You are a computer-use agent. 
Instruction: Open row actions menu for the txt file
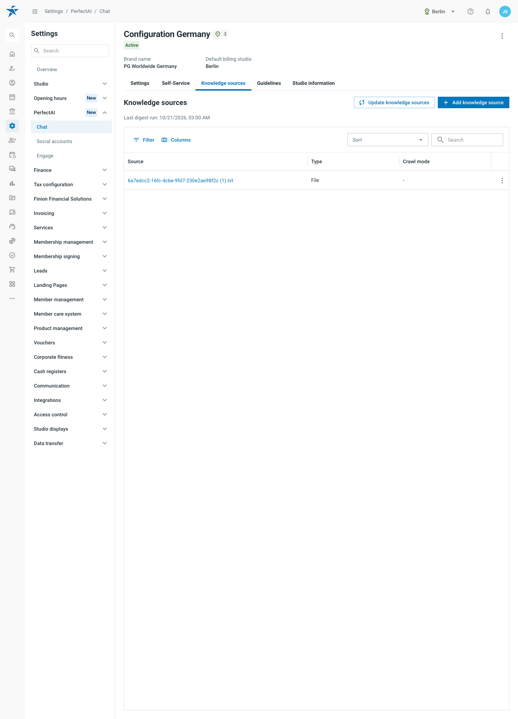click(x=502, y=180)
